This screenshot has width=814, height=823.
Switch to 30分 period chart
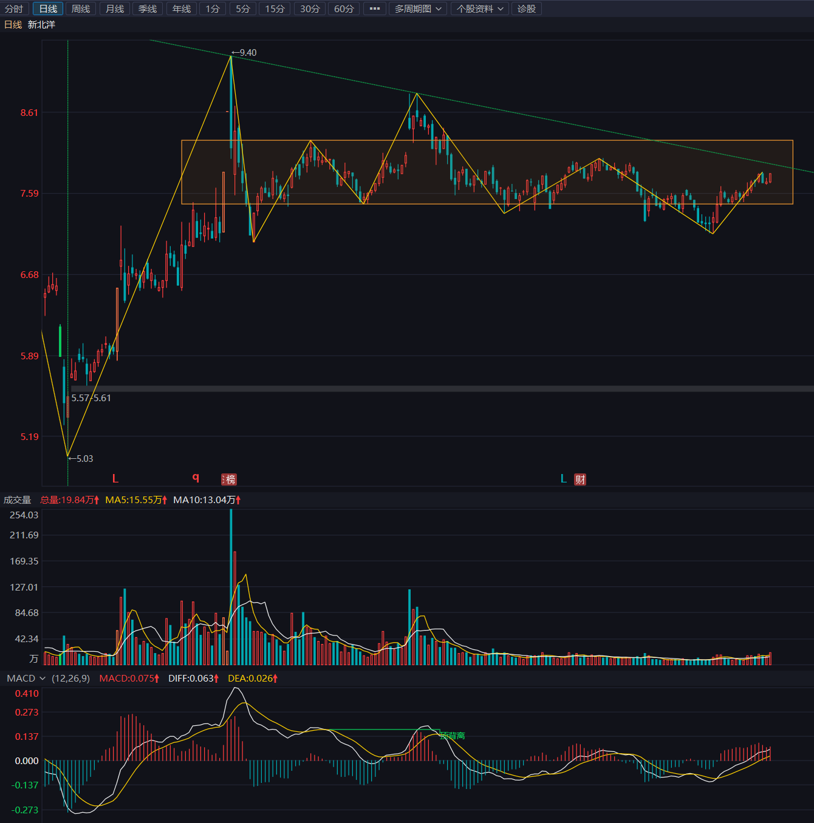tap(310, 8)
